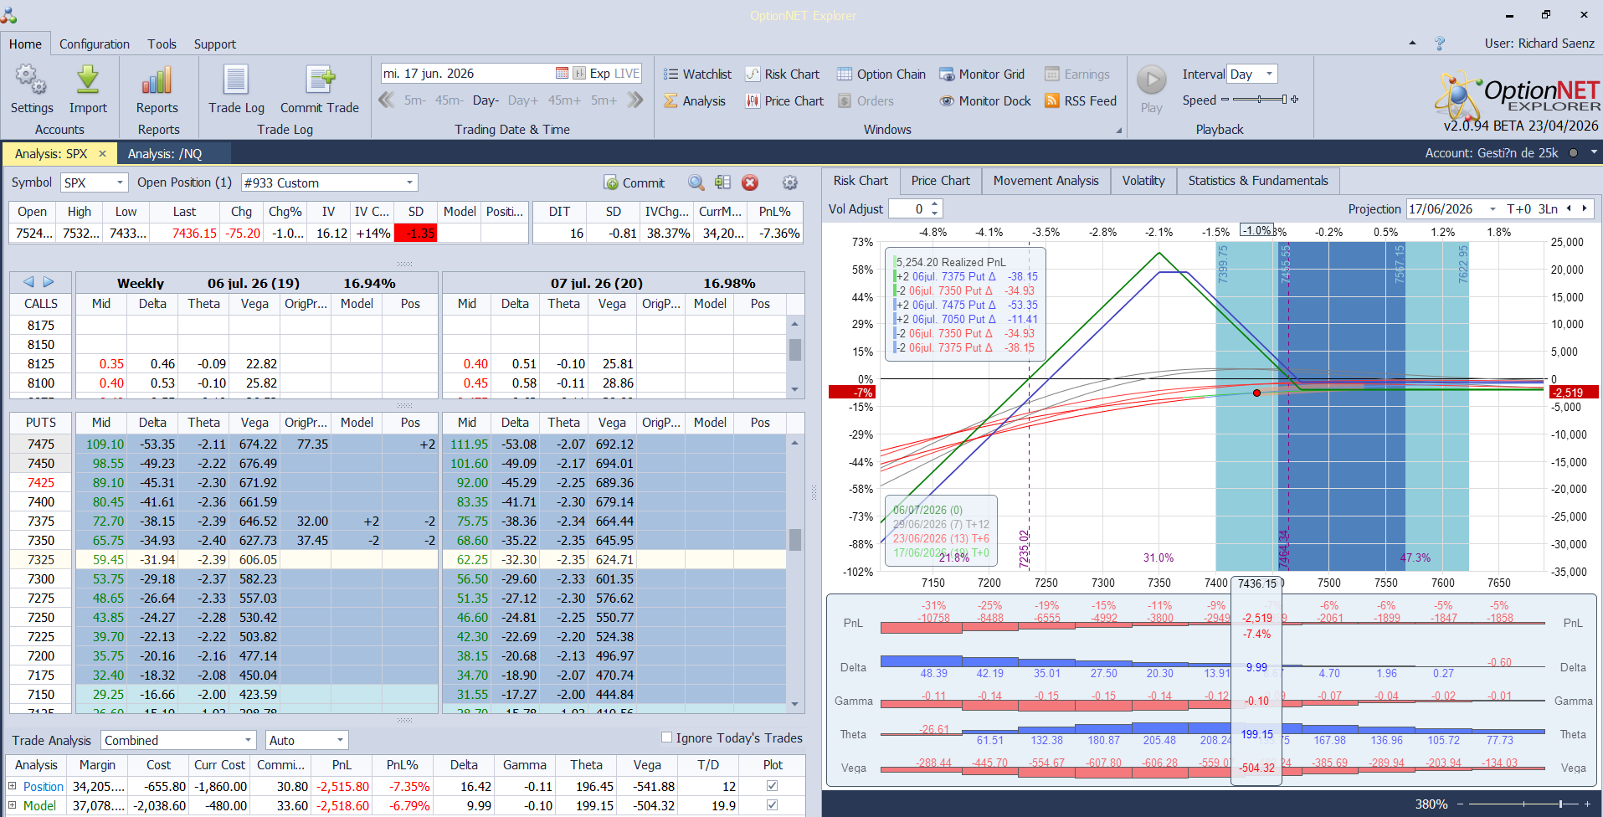1603x817 pixels.
Task: Step forward with the double right arrow
Action: coord(635,100)
